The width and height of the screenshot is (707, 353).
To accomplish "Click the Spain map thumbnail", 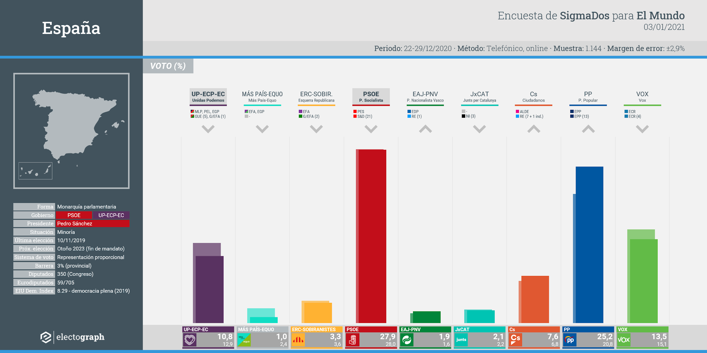I will point(71,131).
